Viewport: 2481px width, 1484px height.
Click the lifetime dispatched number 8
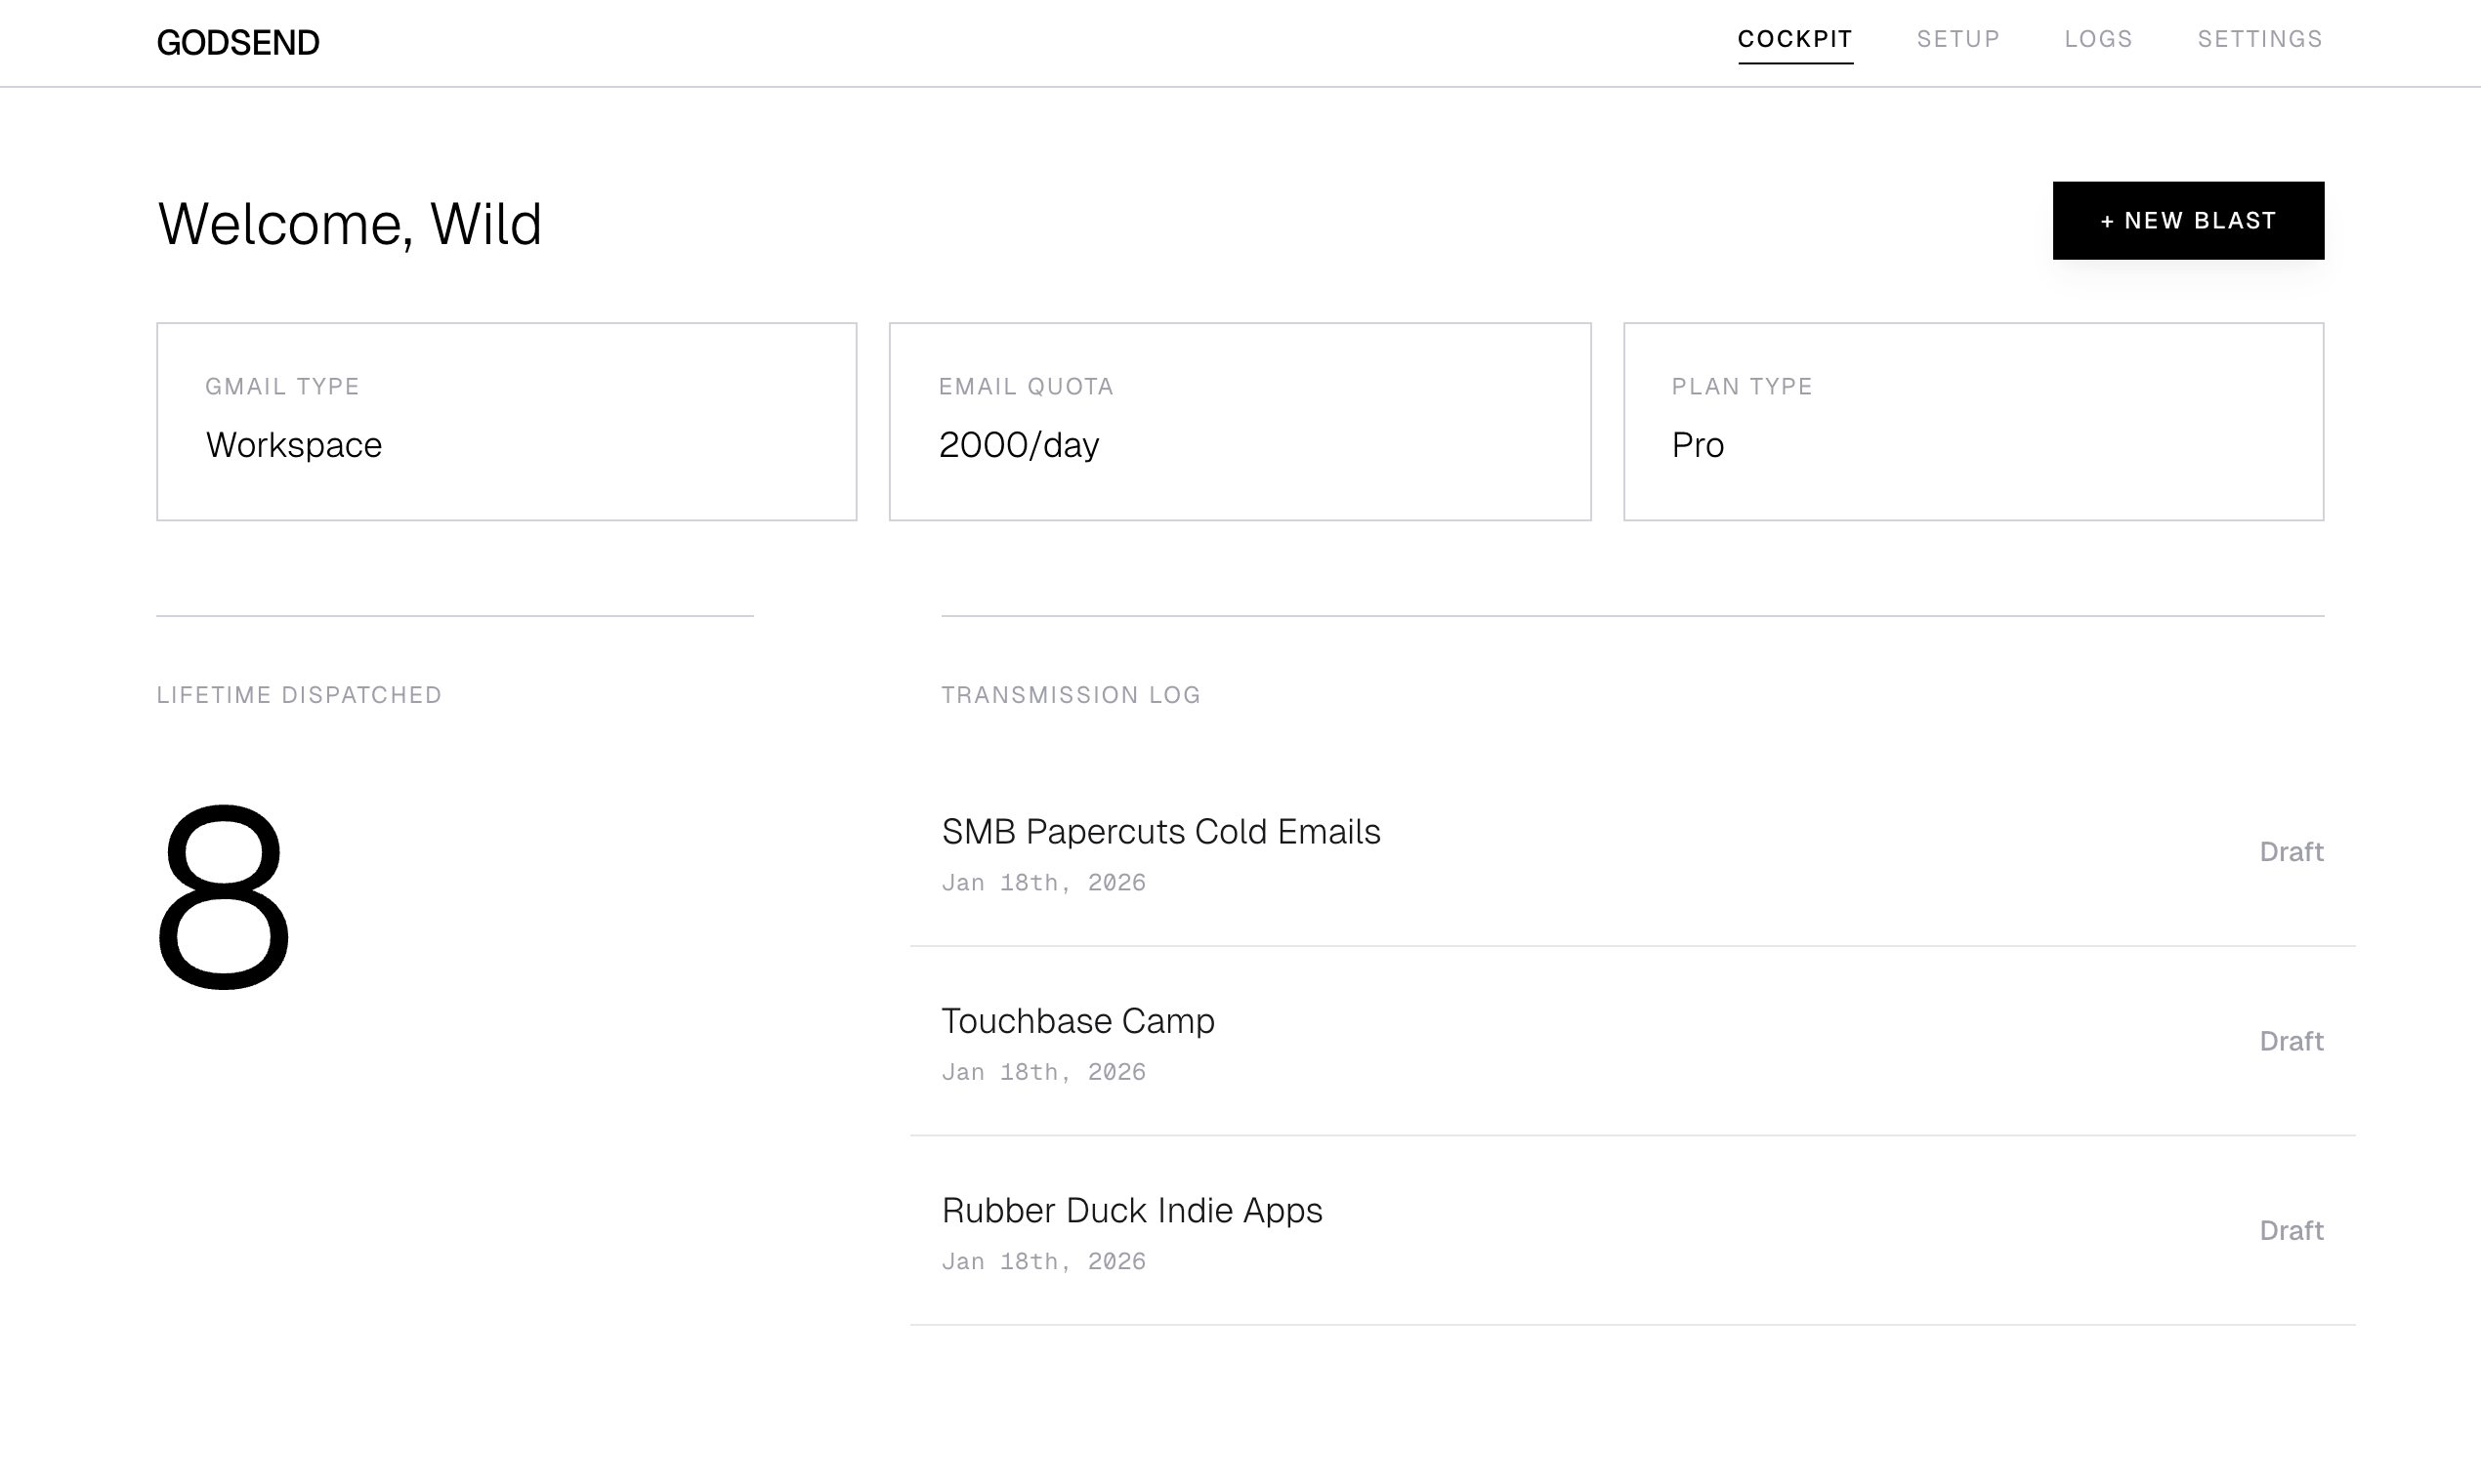pos(224,897)
